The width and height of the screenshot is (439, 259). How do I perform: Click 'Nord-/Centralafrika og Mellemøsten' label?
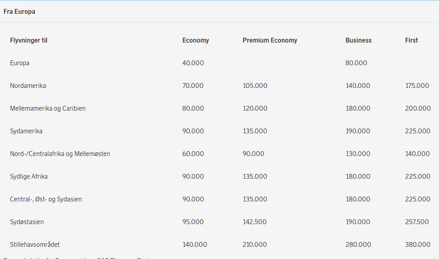pyautogui.click(x=60, y=154)
